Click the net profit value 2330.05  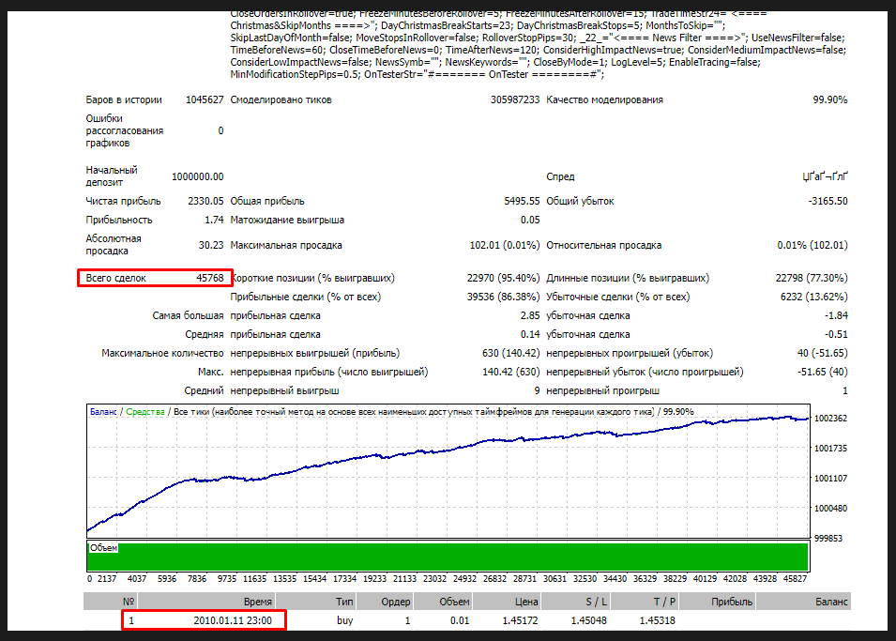(x=205, y=201)
